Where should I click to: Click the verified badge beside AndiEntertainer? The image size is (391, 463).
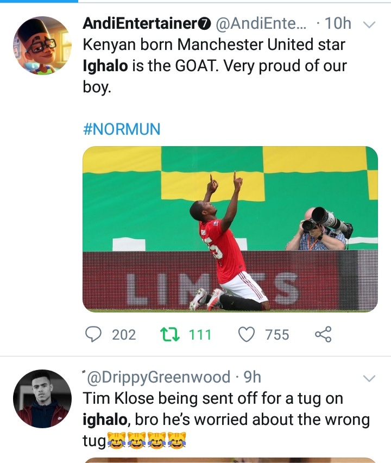click(204, 24)
